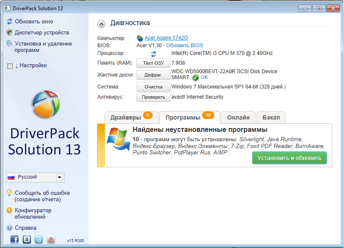Click the avast! Internet Security text
Image resolution: width=344 pixels, height=248 pixels.
(197, 97)
